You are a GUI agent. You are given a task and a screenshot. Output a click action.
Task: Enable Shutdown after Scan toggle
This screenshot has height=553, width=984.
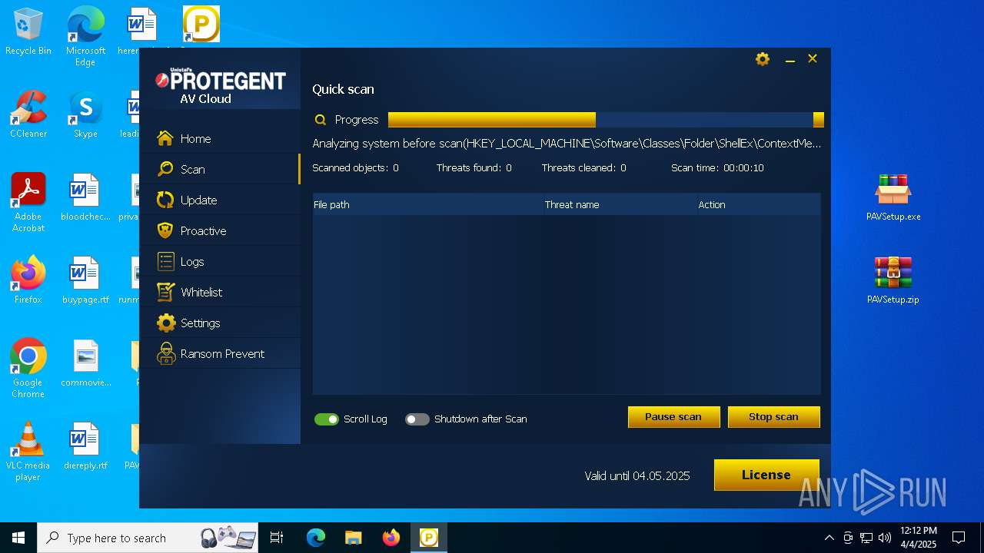[x=417, y=419]
